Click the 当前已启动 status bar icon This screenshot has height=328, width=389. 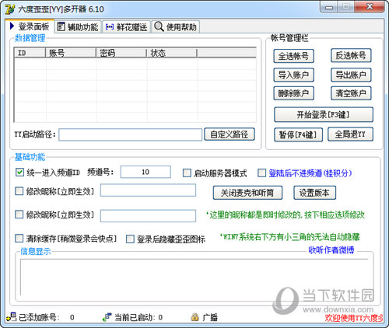tap(107, 317)
